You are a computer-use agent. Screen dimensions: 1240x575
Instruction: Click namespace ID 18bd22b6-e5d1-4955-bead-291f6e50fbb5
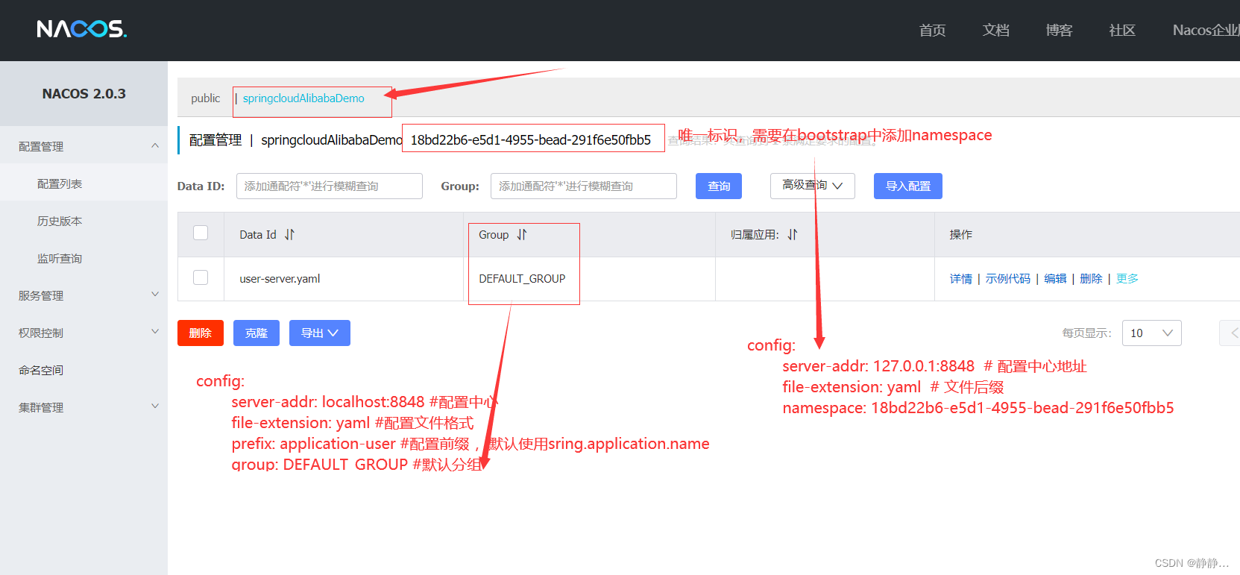click(531, 139)
